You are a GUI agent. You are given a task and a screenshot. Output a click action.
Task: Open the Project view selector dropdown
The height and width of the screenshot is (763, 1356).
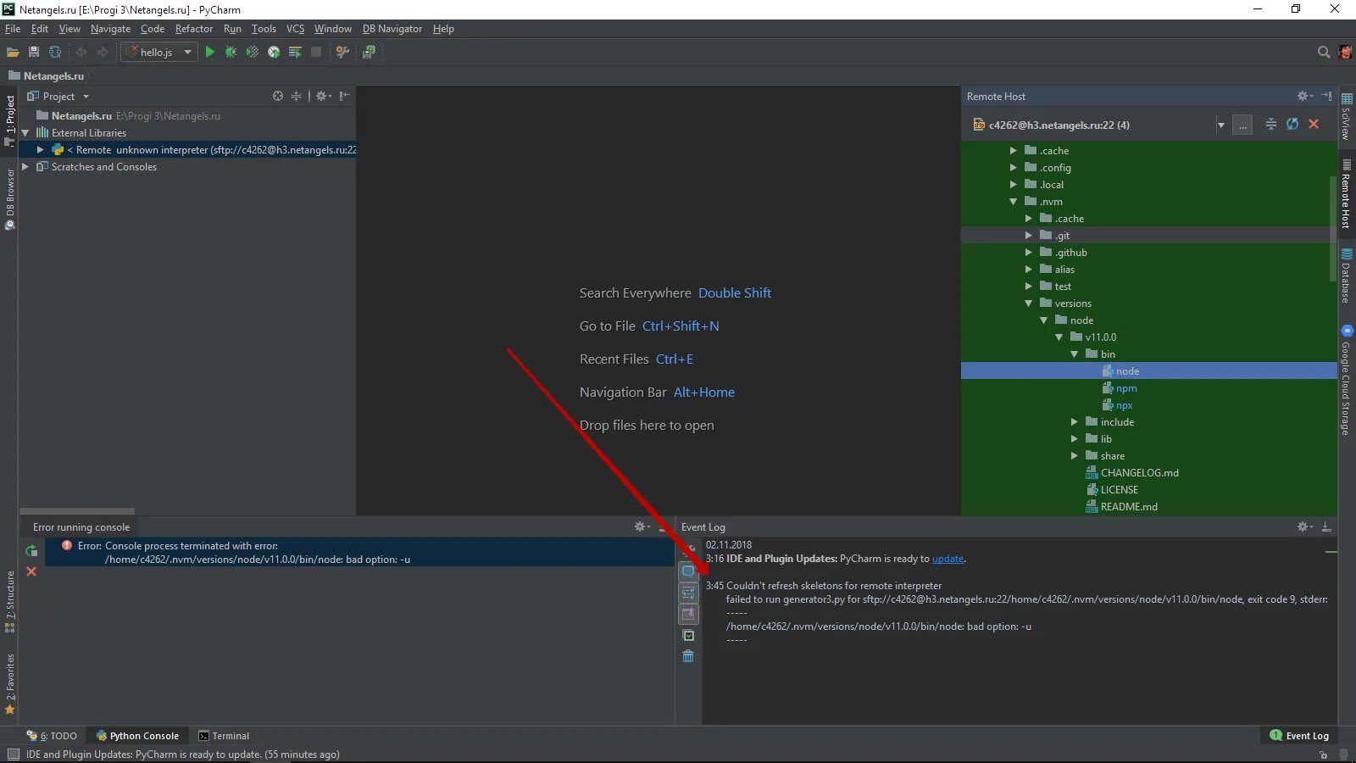coord(86,97)
